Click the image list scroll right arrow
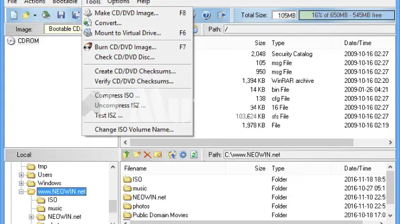The image size is (400, 224). pos(390,142)
